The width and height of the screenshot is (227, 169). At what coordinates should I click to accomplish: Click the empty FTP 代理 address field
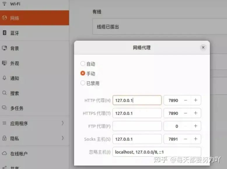click(x=137, y=126)
